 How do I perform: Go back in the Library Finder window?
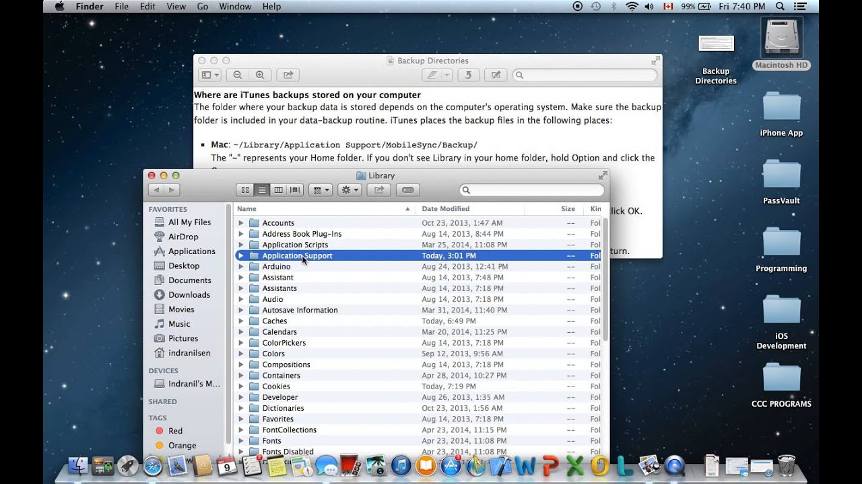156,190
